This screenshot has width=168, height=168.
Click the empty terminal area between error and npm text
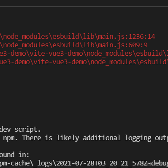click(84, 96)
